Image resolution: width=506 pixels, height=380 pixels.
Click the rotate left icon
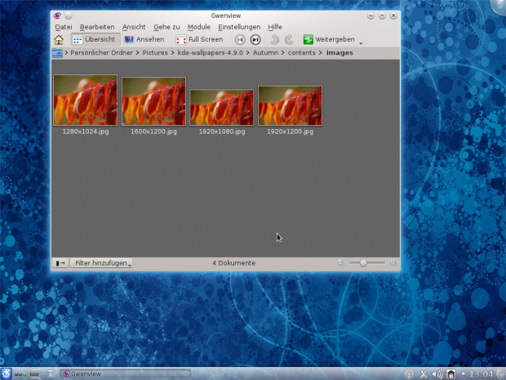click(x=275, y=39)
